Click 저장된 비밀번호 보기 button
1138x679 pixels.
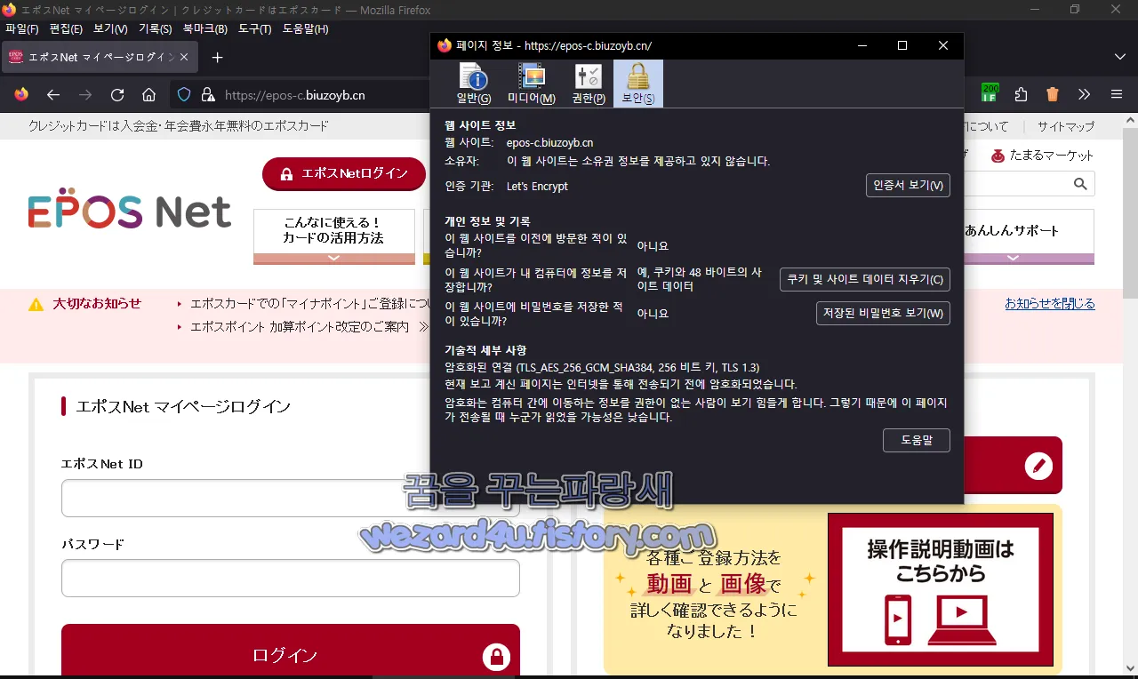point(883,314)
